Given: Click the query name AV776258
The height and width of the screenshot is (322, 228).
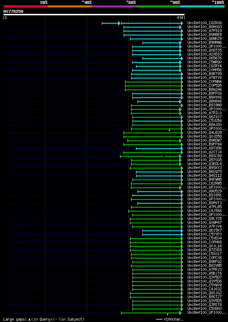Looking at the screenshot, I should (x=14, y=12).
